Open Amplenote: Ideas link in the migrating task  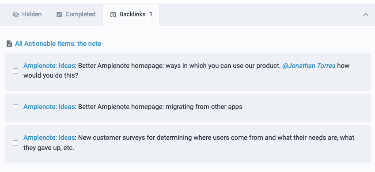(49, 107)
